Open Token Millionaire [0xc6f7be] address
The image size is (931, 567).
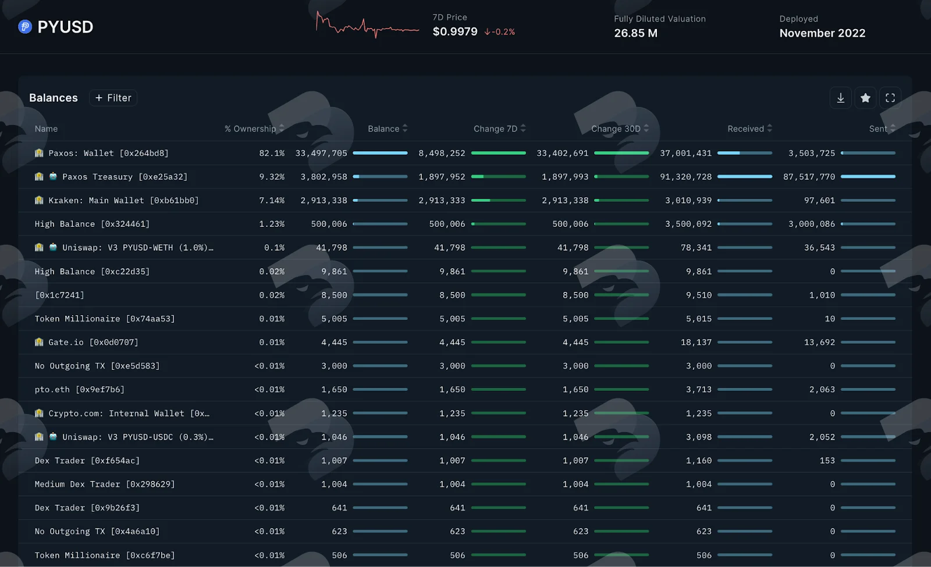click(x=105, y=555)
